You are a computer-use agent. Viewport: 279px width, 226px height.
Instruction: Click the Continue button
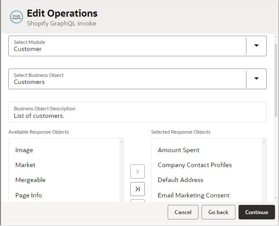click(257, 212)
